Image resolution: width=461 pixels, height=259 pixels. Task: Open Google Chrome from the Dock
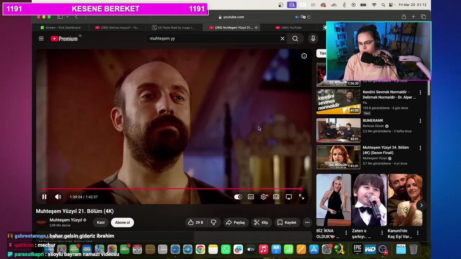point(201,249)
